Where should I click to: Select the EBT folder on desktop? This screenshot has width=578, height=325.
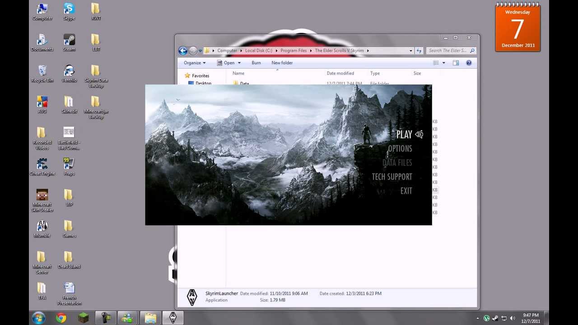pyautogui.click(x=96, y=43)
